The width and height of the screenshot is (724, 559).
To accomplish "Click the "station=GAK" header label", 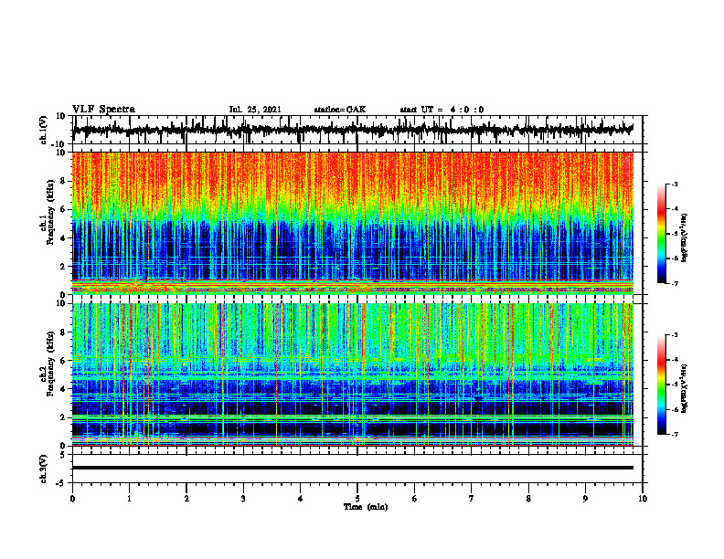I will click(340, 110).
